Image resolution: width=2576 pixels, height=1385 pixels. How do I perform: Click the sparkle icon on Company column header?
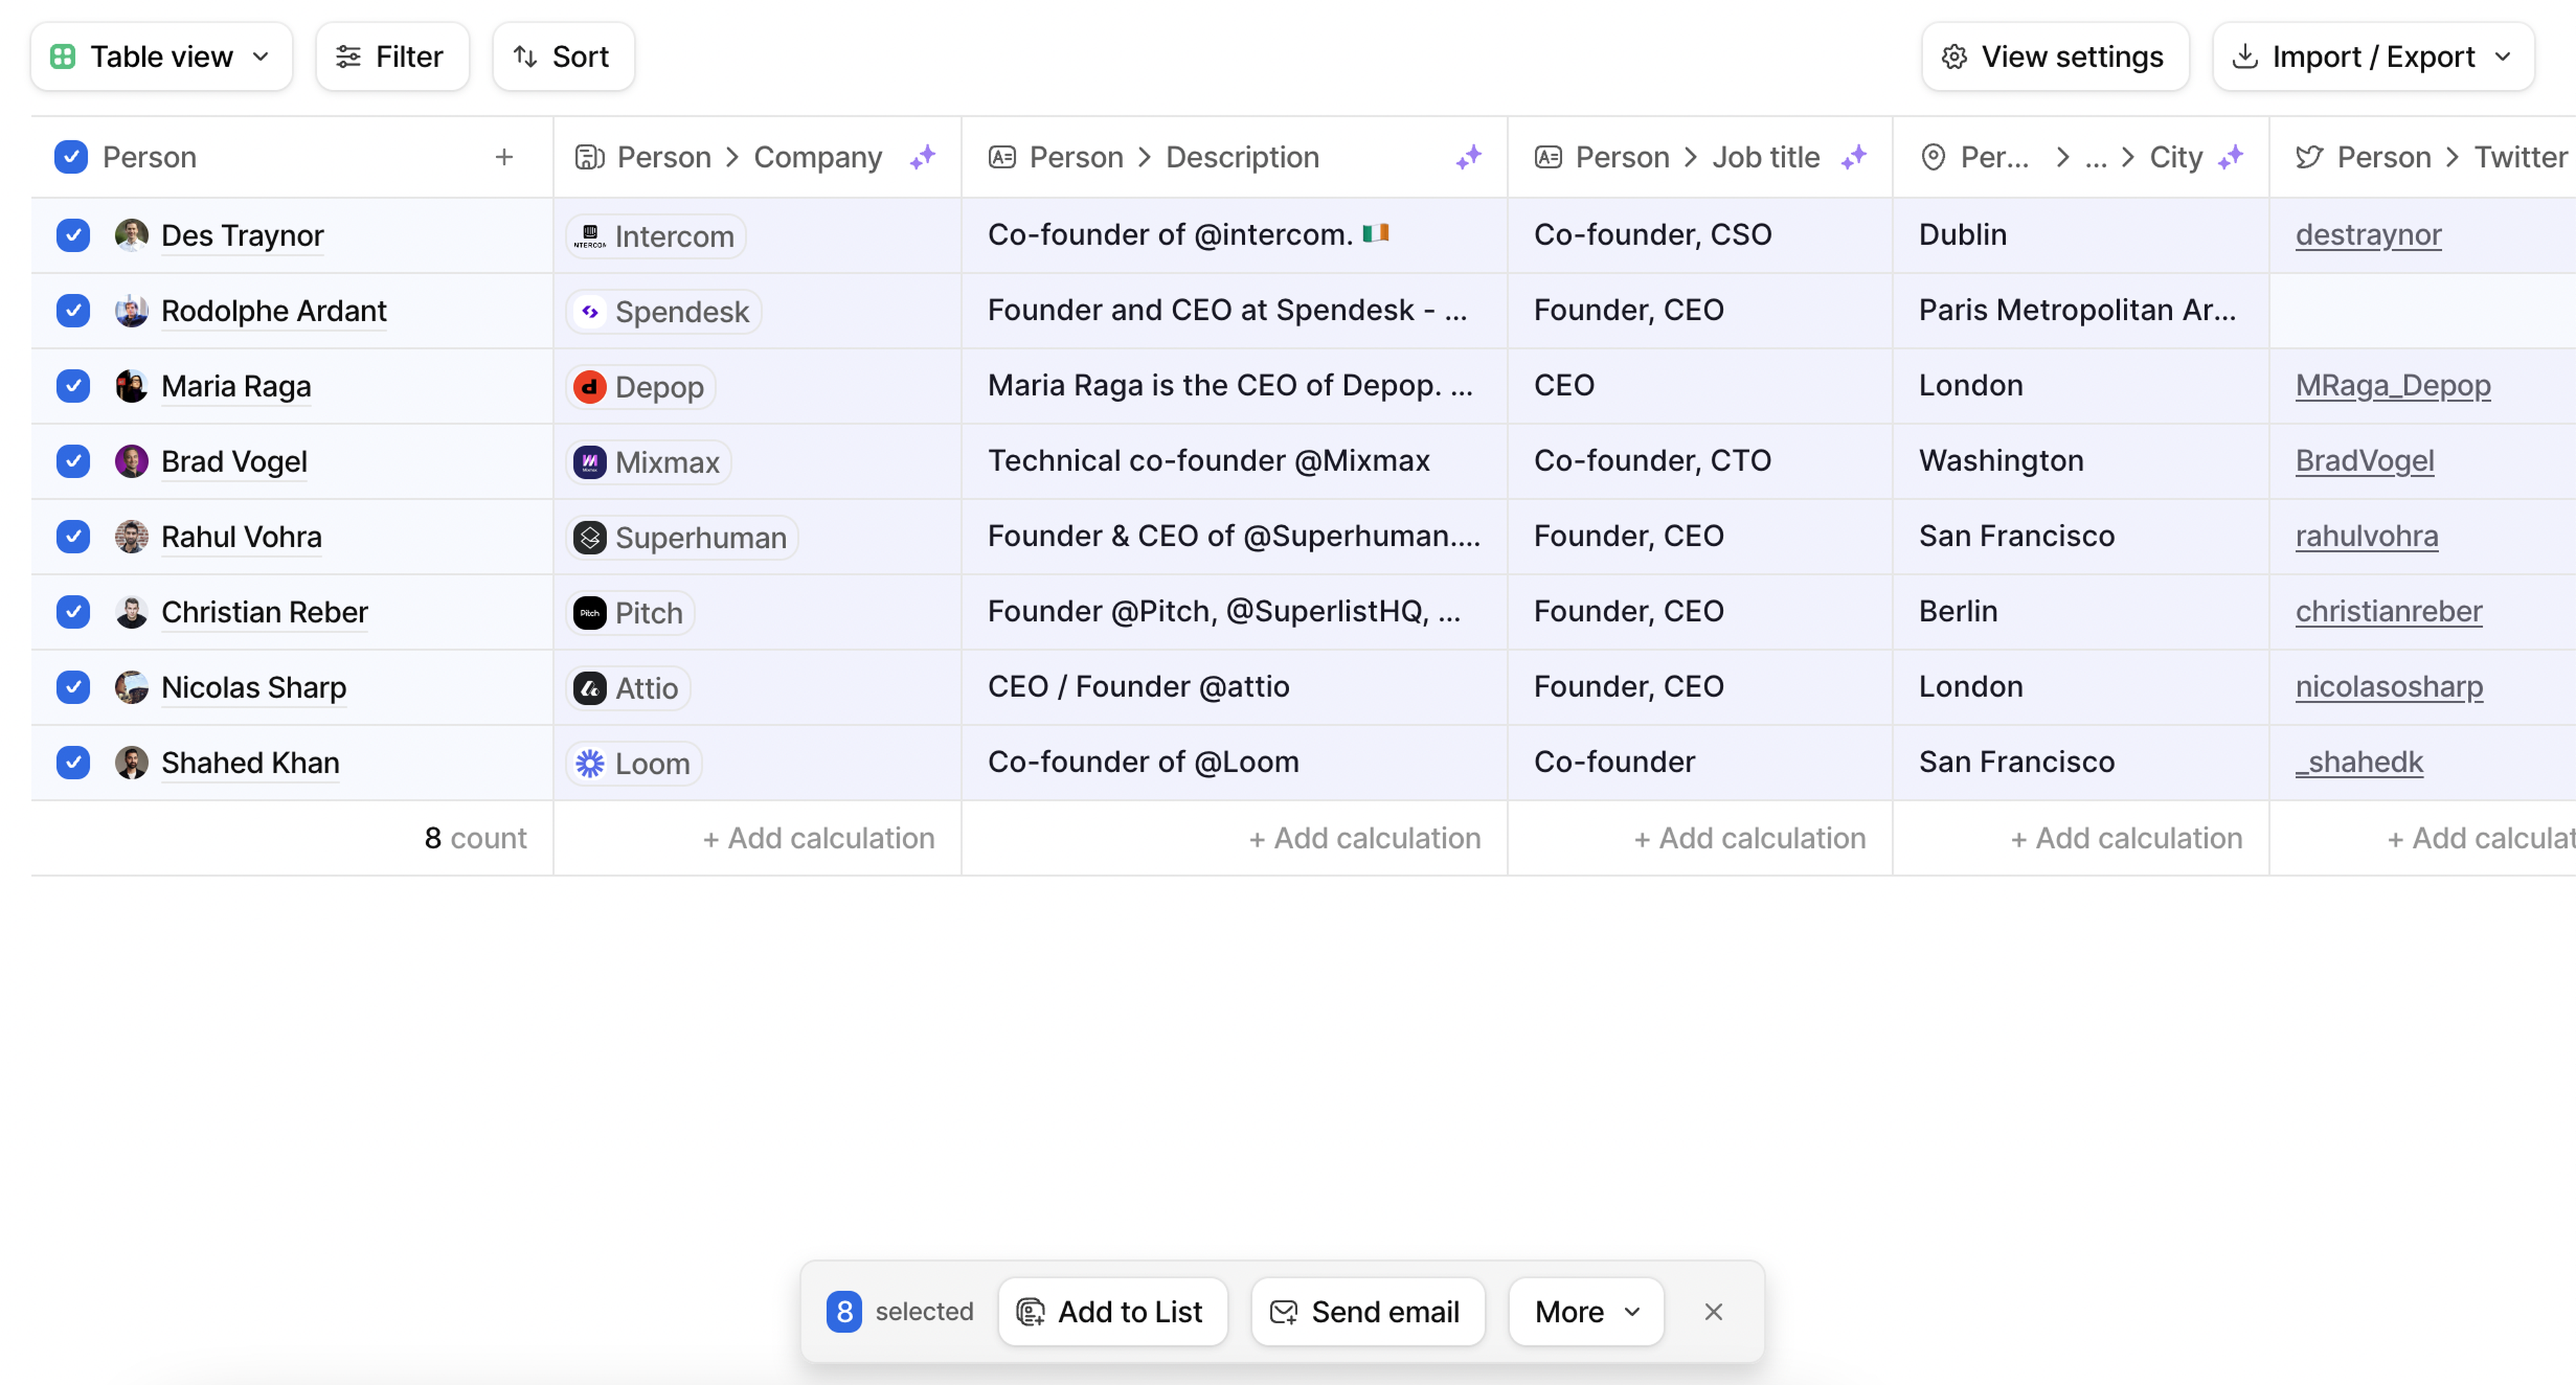(922, 157)
